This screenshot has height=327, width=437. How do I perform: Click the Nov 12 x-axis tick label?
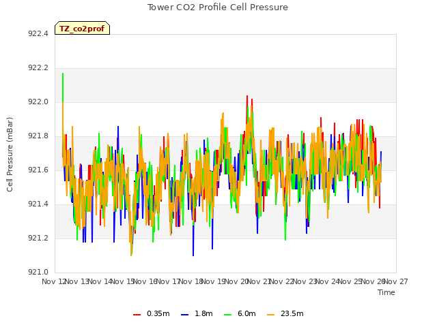point(54,281)
